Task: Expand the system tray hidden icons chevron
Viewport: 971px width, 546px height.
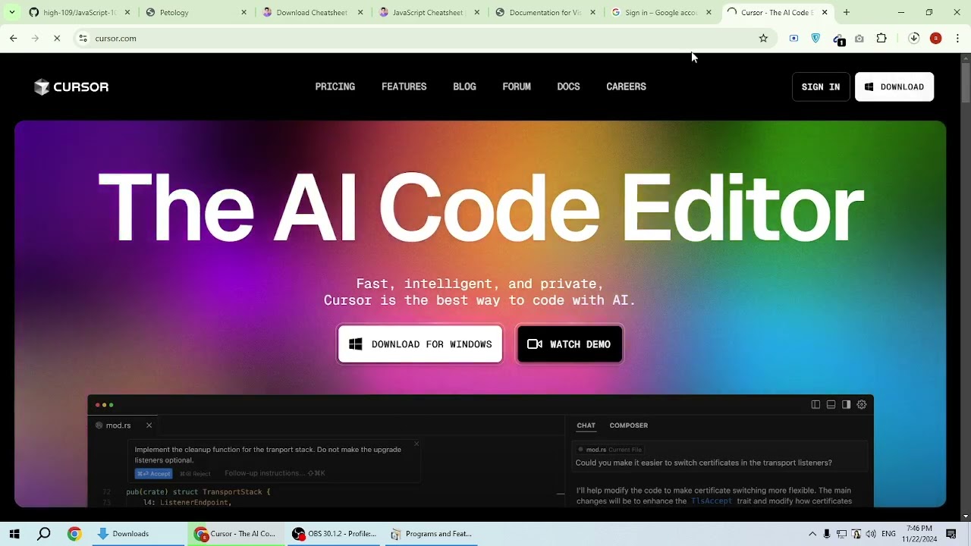Action: click(812, 534)
